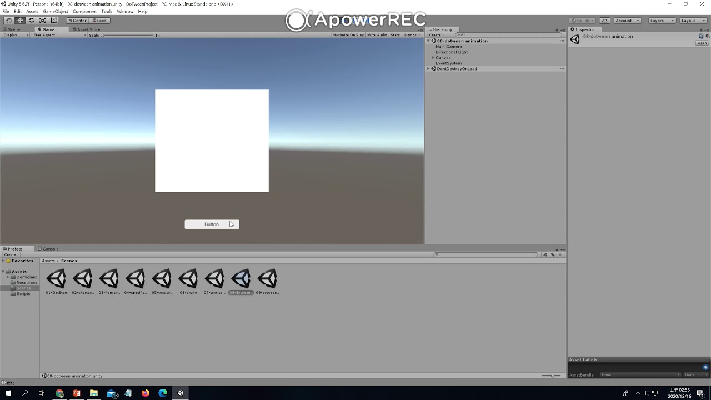Viewport: 711px width, 400px height.
Task: Click the Project icon size slider
Action: pyautogui.click(x=552, y=376)
